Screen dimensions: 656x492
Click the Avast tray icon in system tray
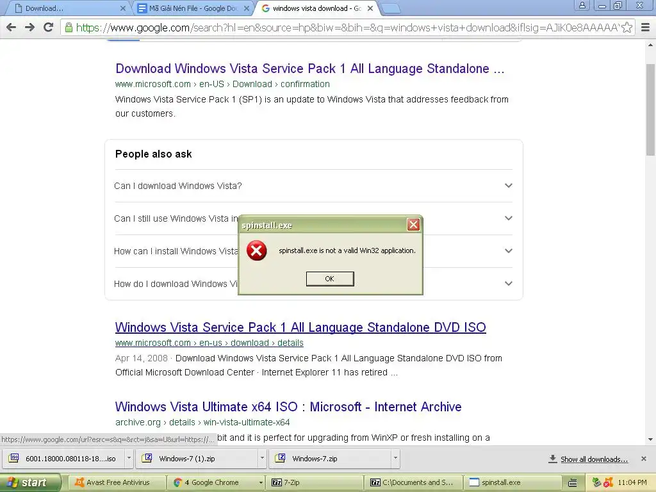609,482
